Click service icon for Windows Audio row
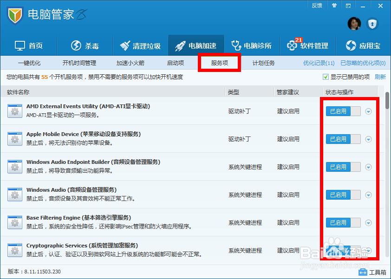Screen dimensions: 391x279 [x=15, y=194]
